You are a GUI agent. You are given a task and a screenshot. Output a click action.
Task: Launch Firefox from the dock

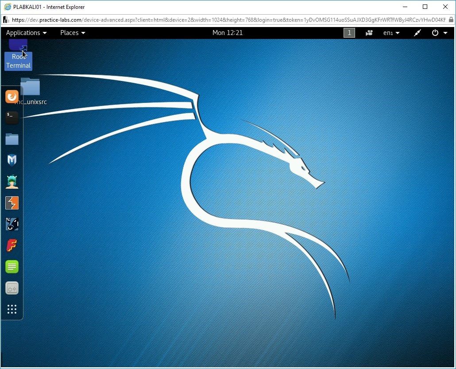coord(12,96)
